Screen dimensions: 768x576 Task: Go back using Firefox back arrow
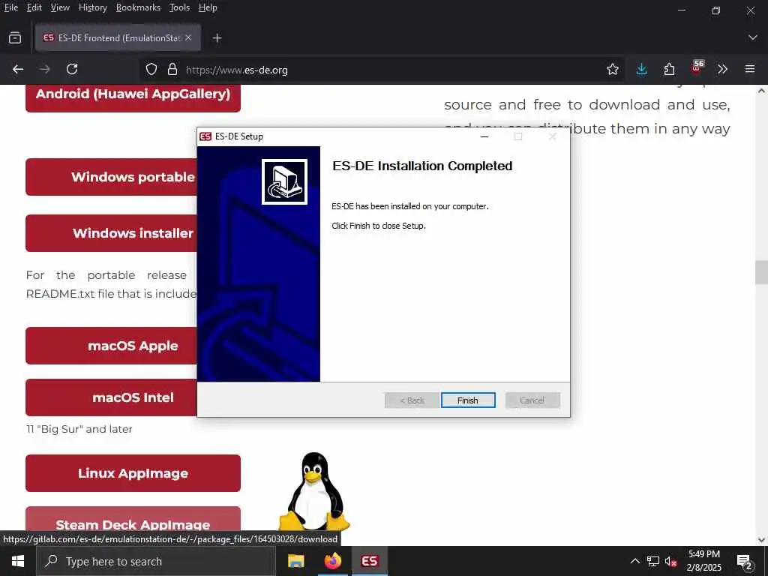tap(18, 69)
